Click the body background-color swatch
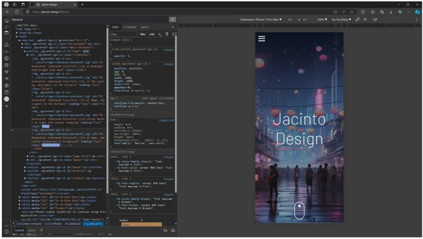The image size is (423, 239). pyautogui.click(x=143, y=140)
